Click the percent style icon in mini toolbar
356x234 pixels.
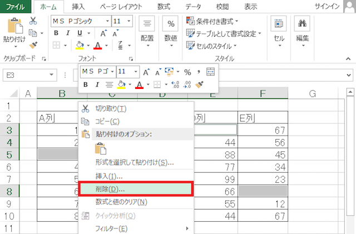click(x=187, y=72)
